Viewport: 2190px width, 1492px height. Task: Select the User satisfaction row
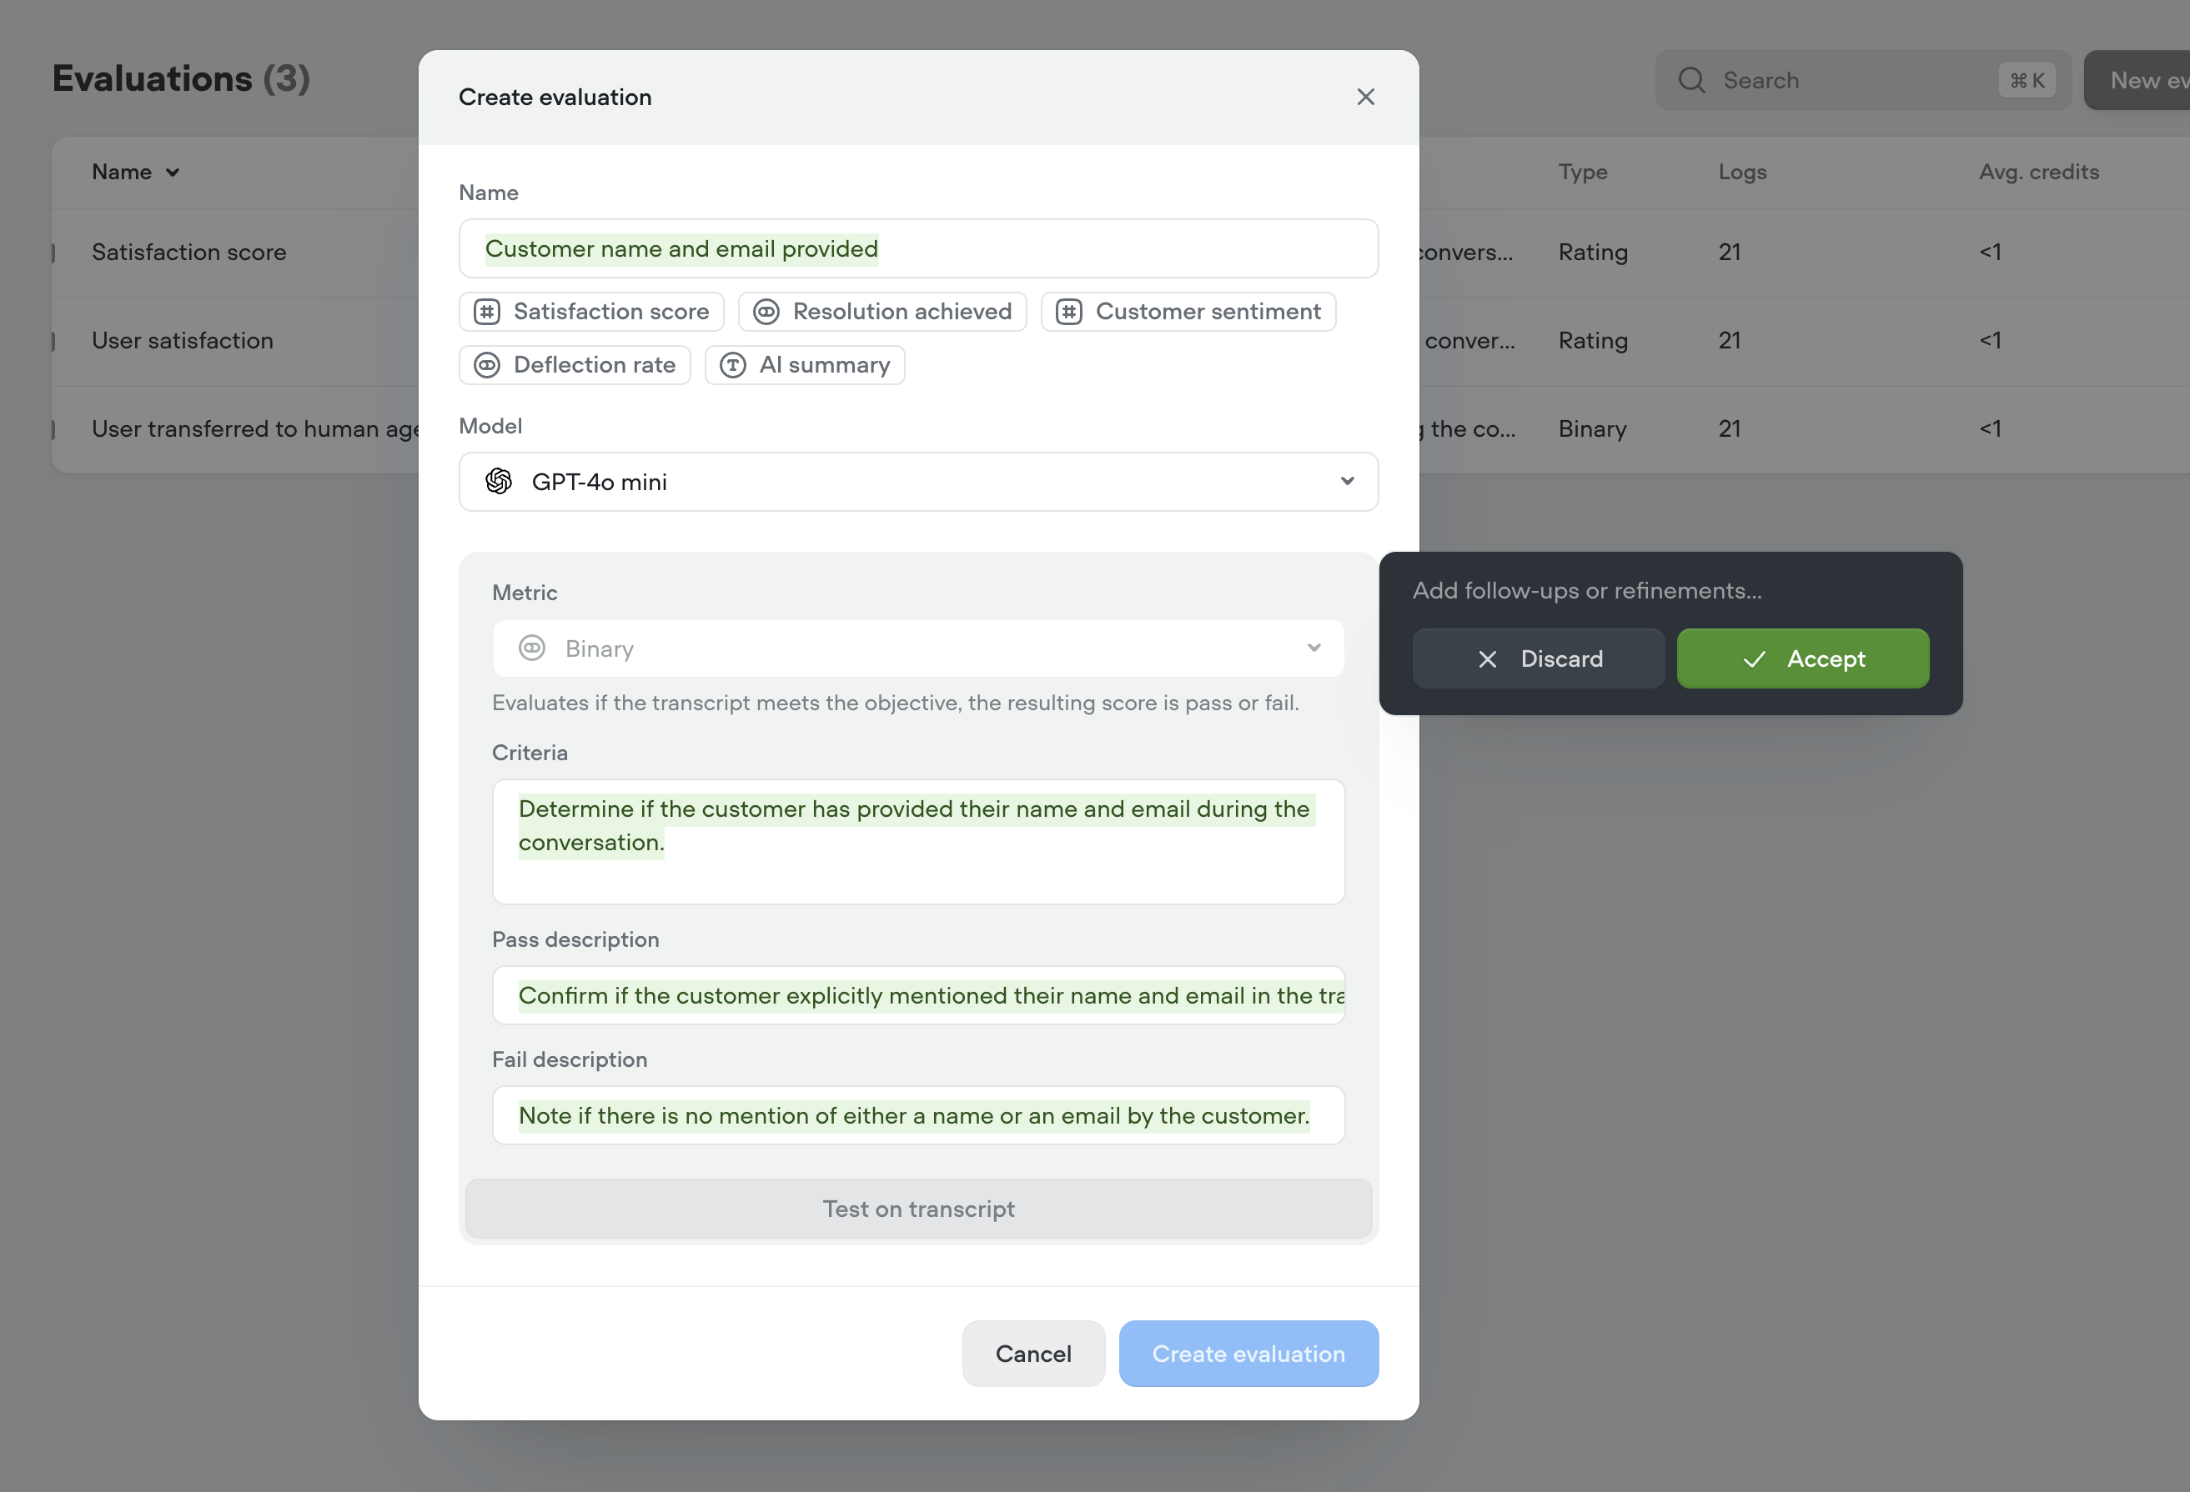pyautogui.click(x=183, y=340)
